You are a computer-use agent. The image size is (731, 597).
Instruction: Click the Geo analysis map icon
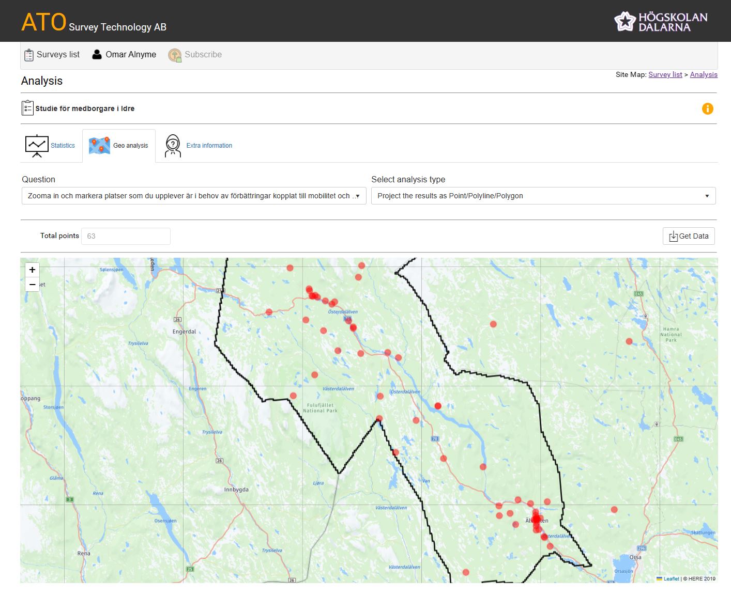coord(99,146)
